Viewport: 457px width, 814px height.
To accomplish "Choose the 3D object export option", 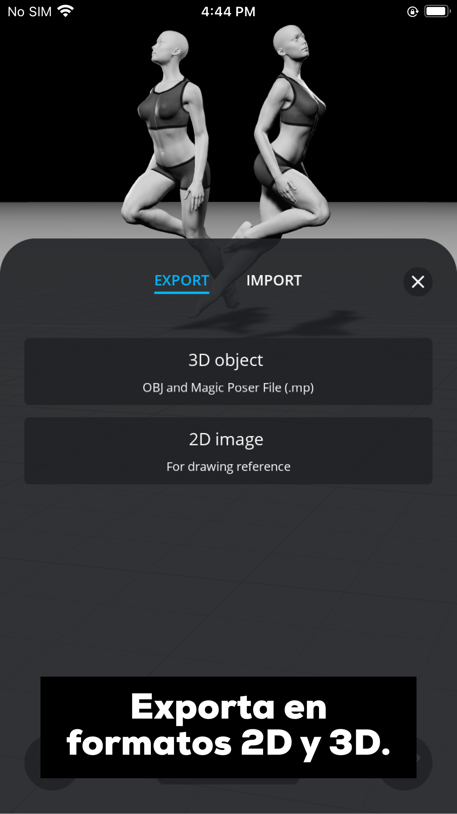I will (228, 371).
